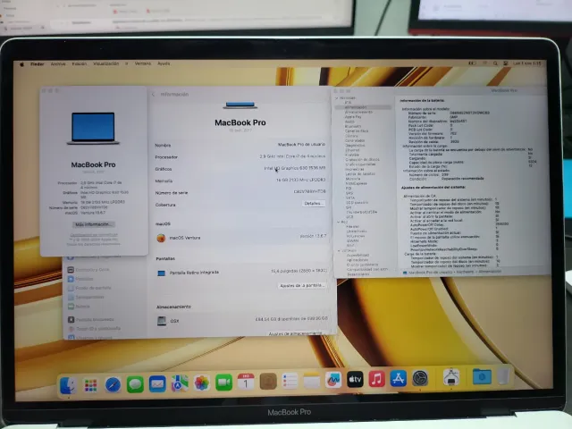The height and width of the screenshot is (429, 572).
Task: Open the Visualización menu
Action: tap(106, 64)
